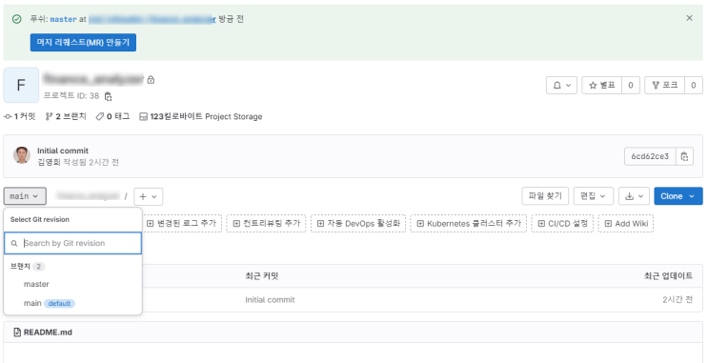This screenshot has width=708, height=363.
Task: Open the download source code dropdown
Action: click(x=634, y=196)
